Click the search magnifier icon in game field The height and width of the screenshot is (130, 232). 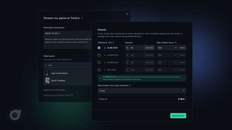coord(46,65)
